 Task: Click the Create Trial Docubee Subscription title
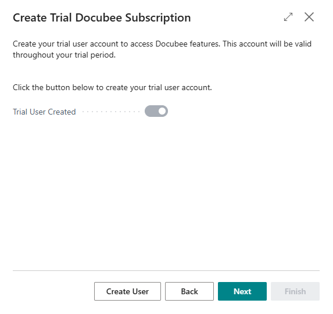tap(102, 17)
